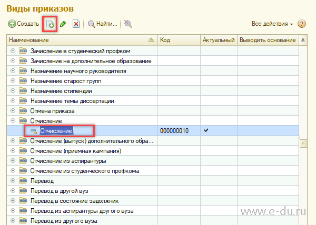Open the Все действия dropdown menu
The height and width of the screenshot is (225, 316).
tap(272, 24)
